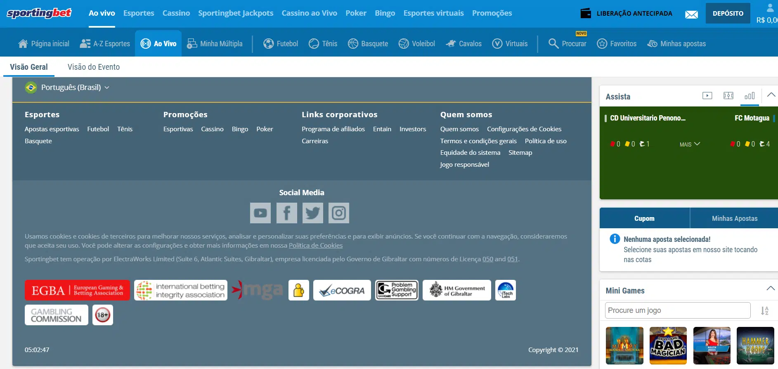Select the Cupom tab
778x369 pixels.
click(645, 218)
